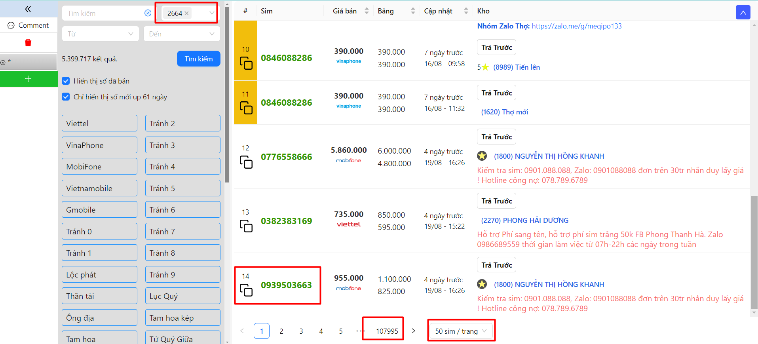Copy sim number in row 10
758x344 pixels.
click(x=246, y=63)
